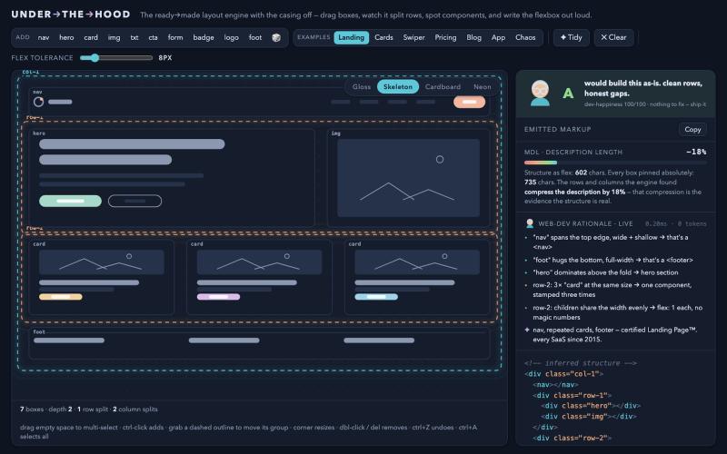Click the code line div class="col-1"
Image resolution: width=727 pixels, height=454 pixels.
tap(563, 374)
